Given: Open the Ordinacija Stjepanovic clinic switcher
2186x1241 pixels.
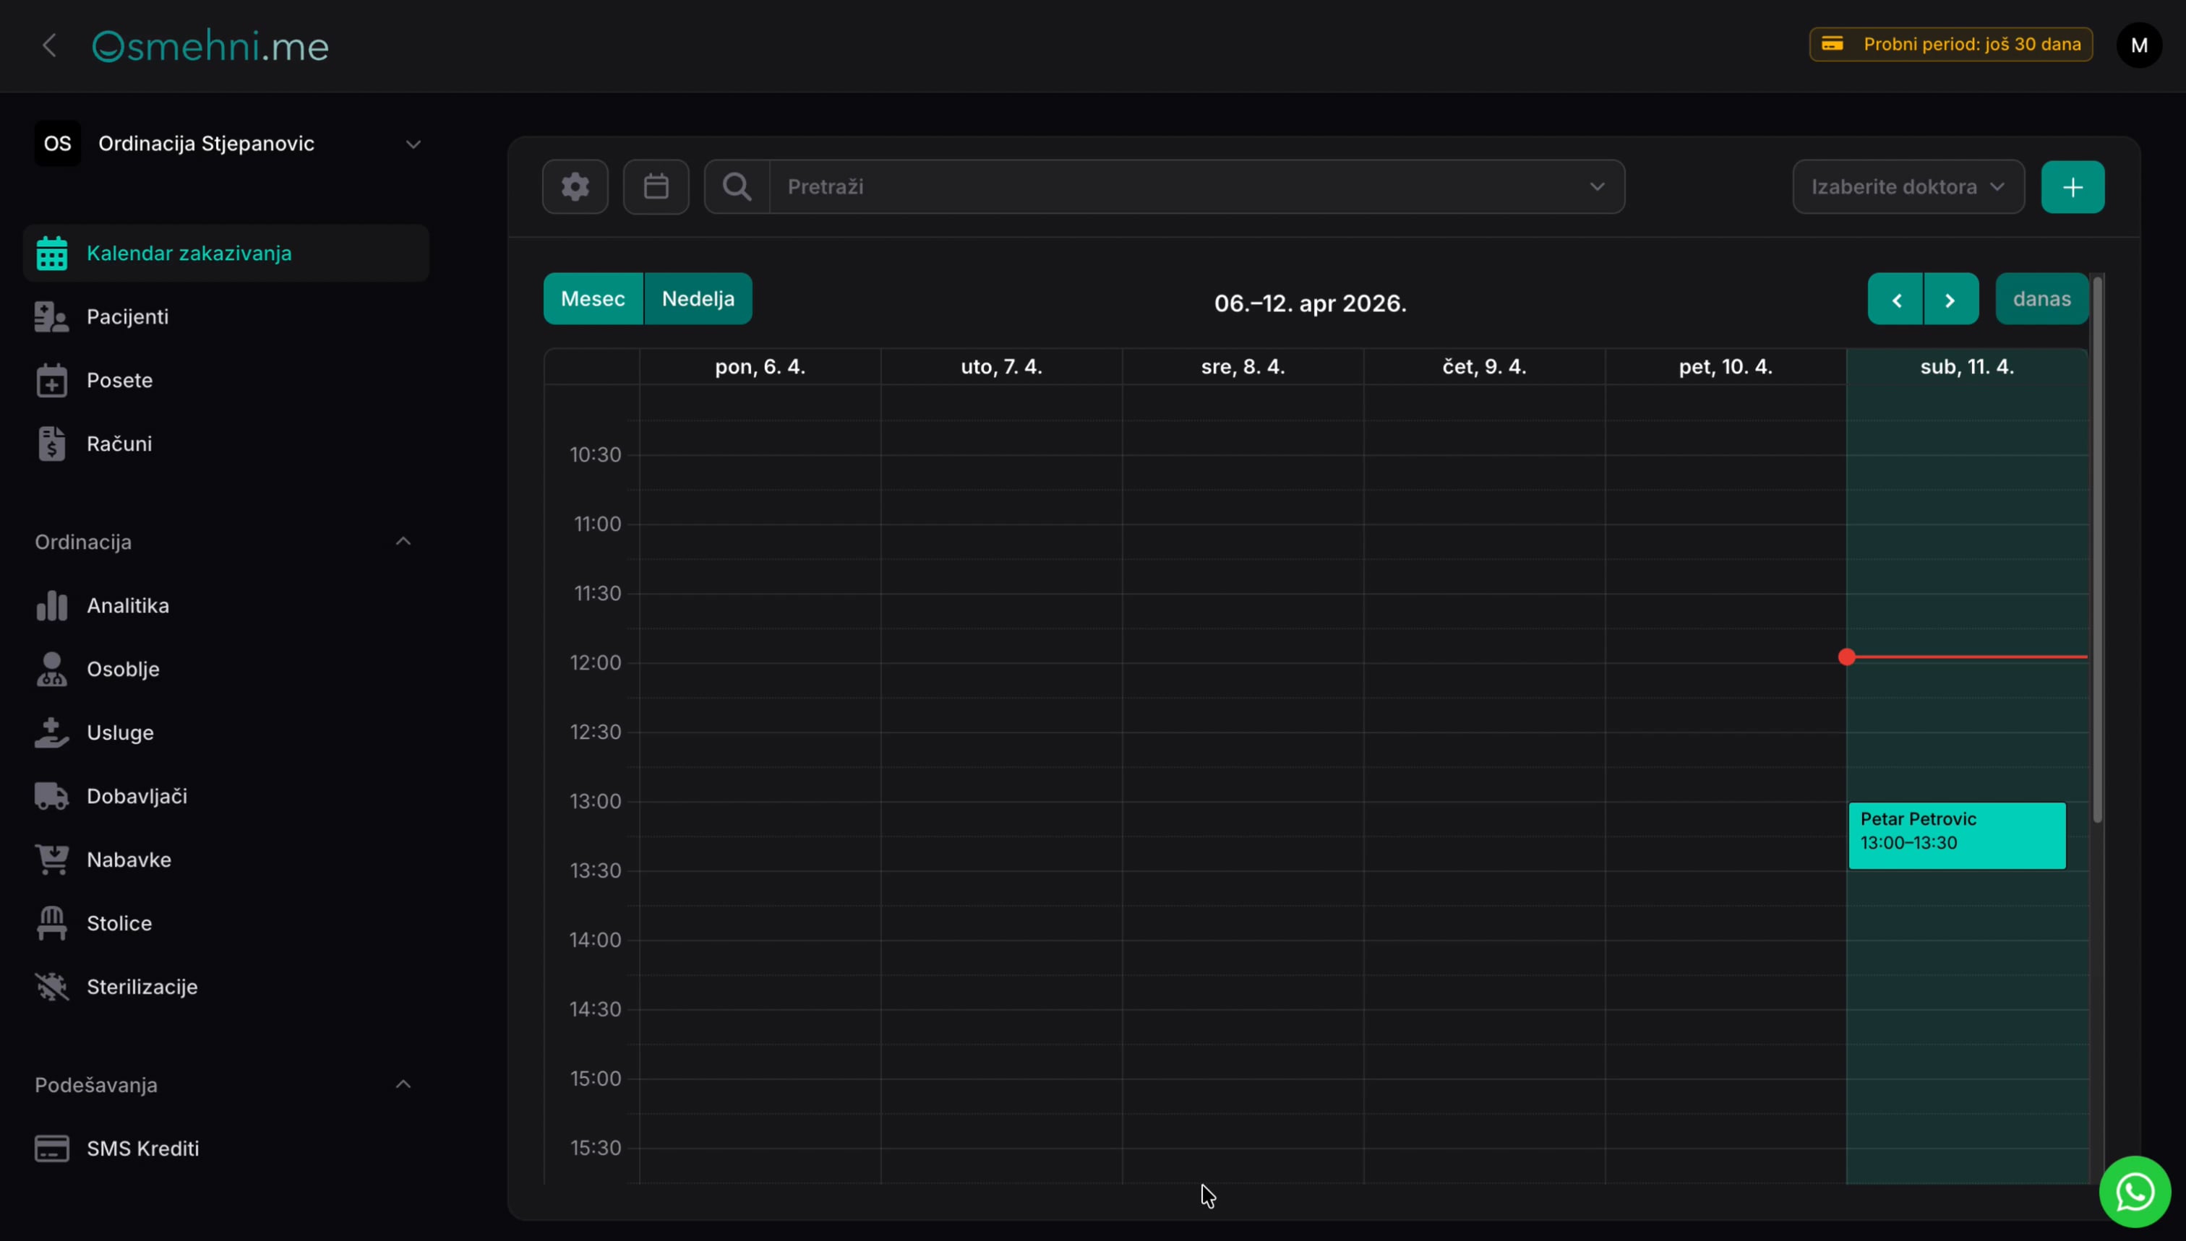Looking at the screenshot, I should 226,143.
